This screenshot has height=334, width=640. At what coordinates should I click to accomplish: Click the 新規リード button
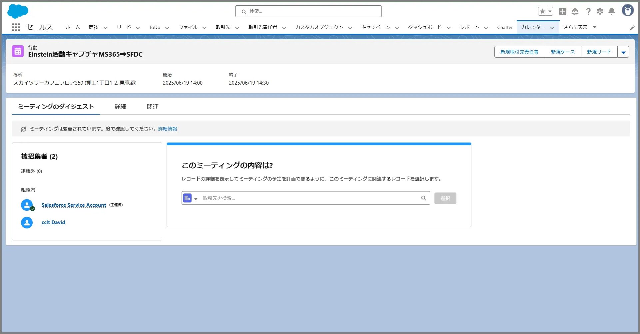click(599, 52)
